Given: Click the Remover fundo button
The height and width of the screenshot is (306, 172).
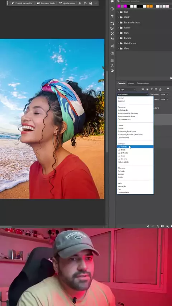Looking at the screenshot, I should pyautogui.click(x=46, y=3).
